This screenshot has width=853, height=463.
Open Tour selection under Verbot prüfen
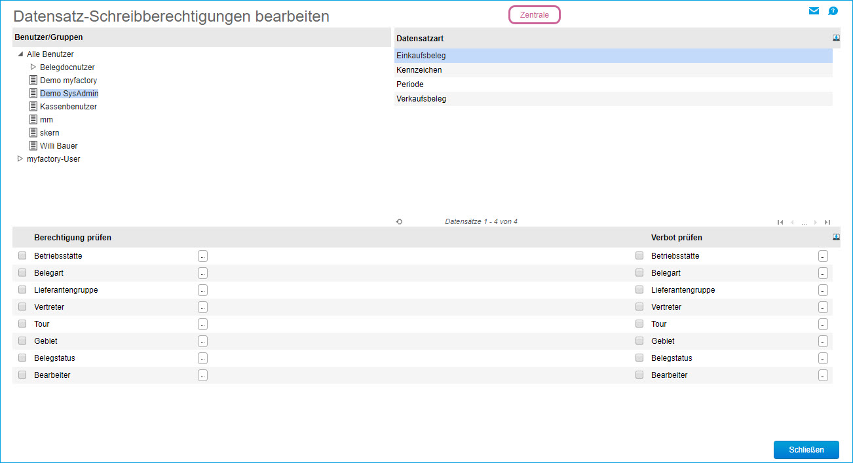[x=823, y=324]
